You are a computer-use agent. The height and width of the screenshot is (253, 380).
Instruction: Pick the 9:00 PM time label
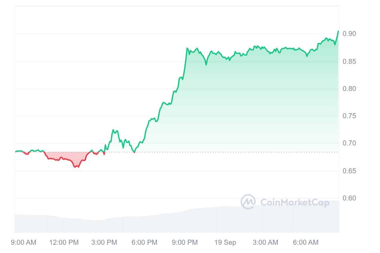pos(185,243)
